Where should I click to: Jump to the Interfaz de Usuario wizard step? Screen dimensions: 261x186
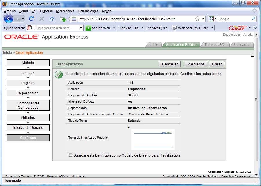[28, 128]
